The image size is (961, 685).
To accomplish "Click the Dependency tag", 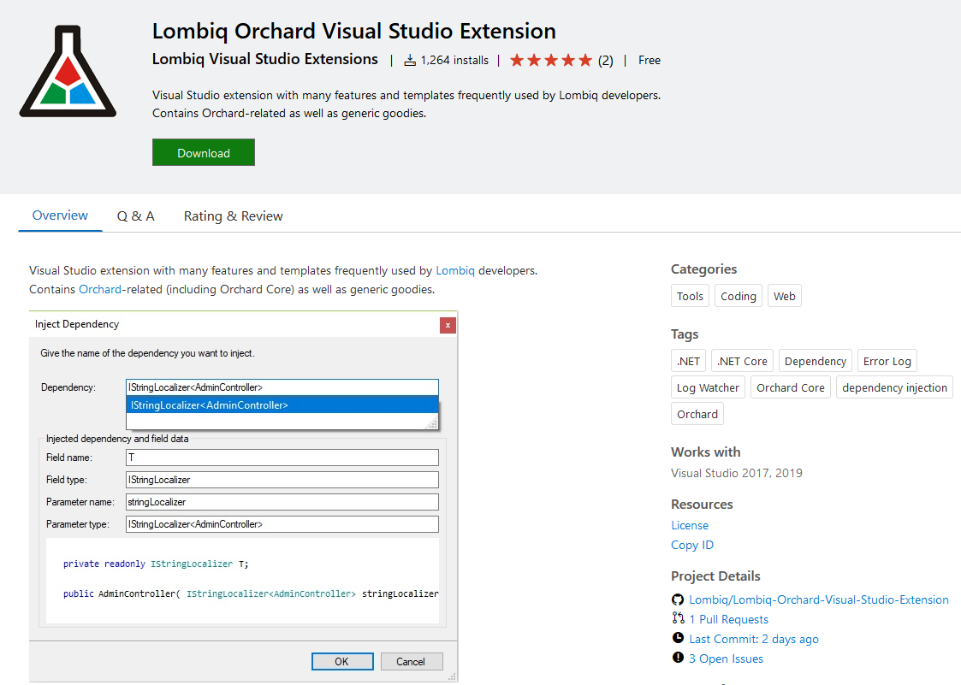I will pos(816,361).
